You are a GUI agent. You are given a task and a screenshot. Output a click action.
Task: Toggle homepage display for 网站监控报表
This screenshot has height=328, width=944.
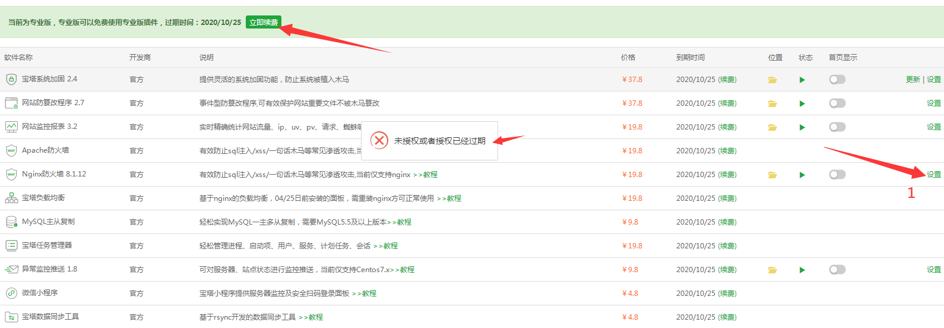(837, 127)
